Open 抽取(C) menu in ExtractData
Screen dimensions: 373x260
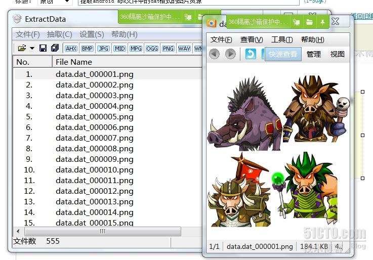60,34
